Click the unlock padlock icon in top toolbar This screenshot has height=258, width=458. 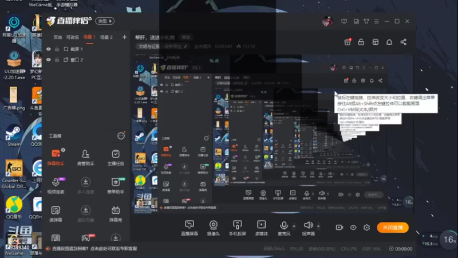pyautogui.click(x=361, y=42)
